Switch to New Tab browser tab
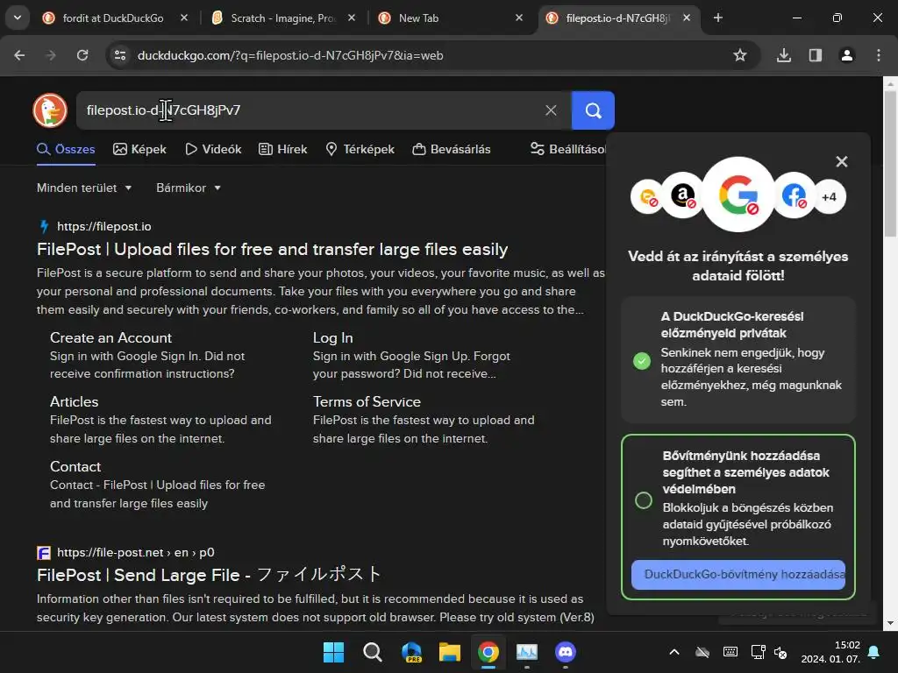 (418, 18)
